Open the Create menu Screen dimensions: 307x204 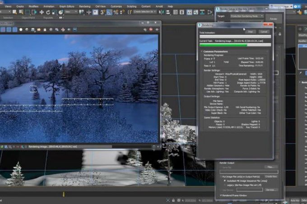pyautogui.click(x=20, y=6)
